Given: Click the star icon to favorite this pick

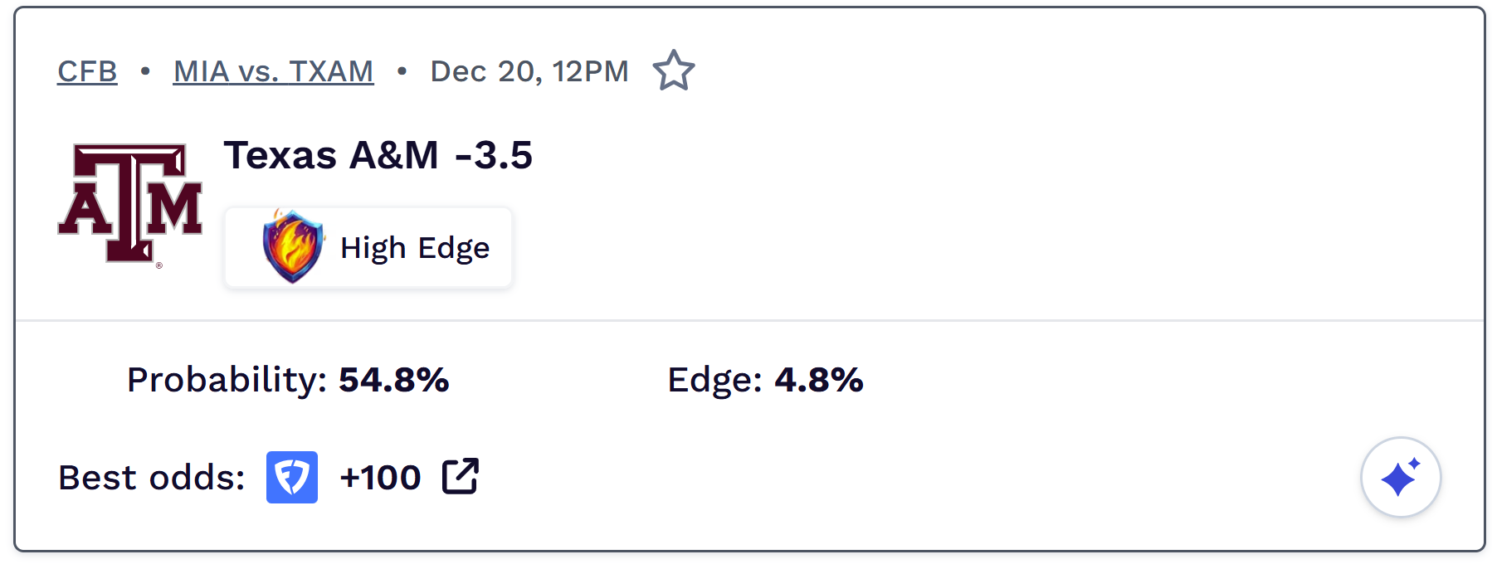Looking at the screenshot, I should point(673,70).
